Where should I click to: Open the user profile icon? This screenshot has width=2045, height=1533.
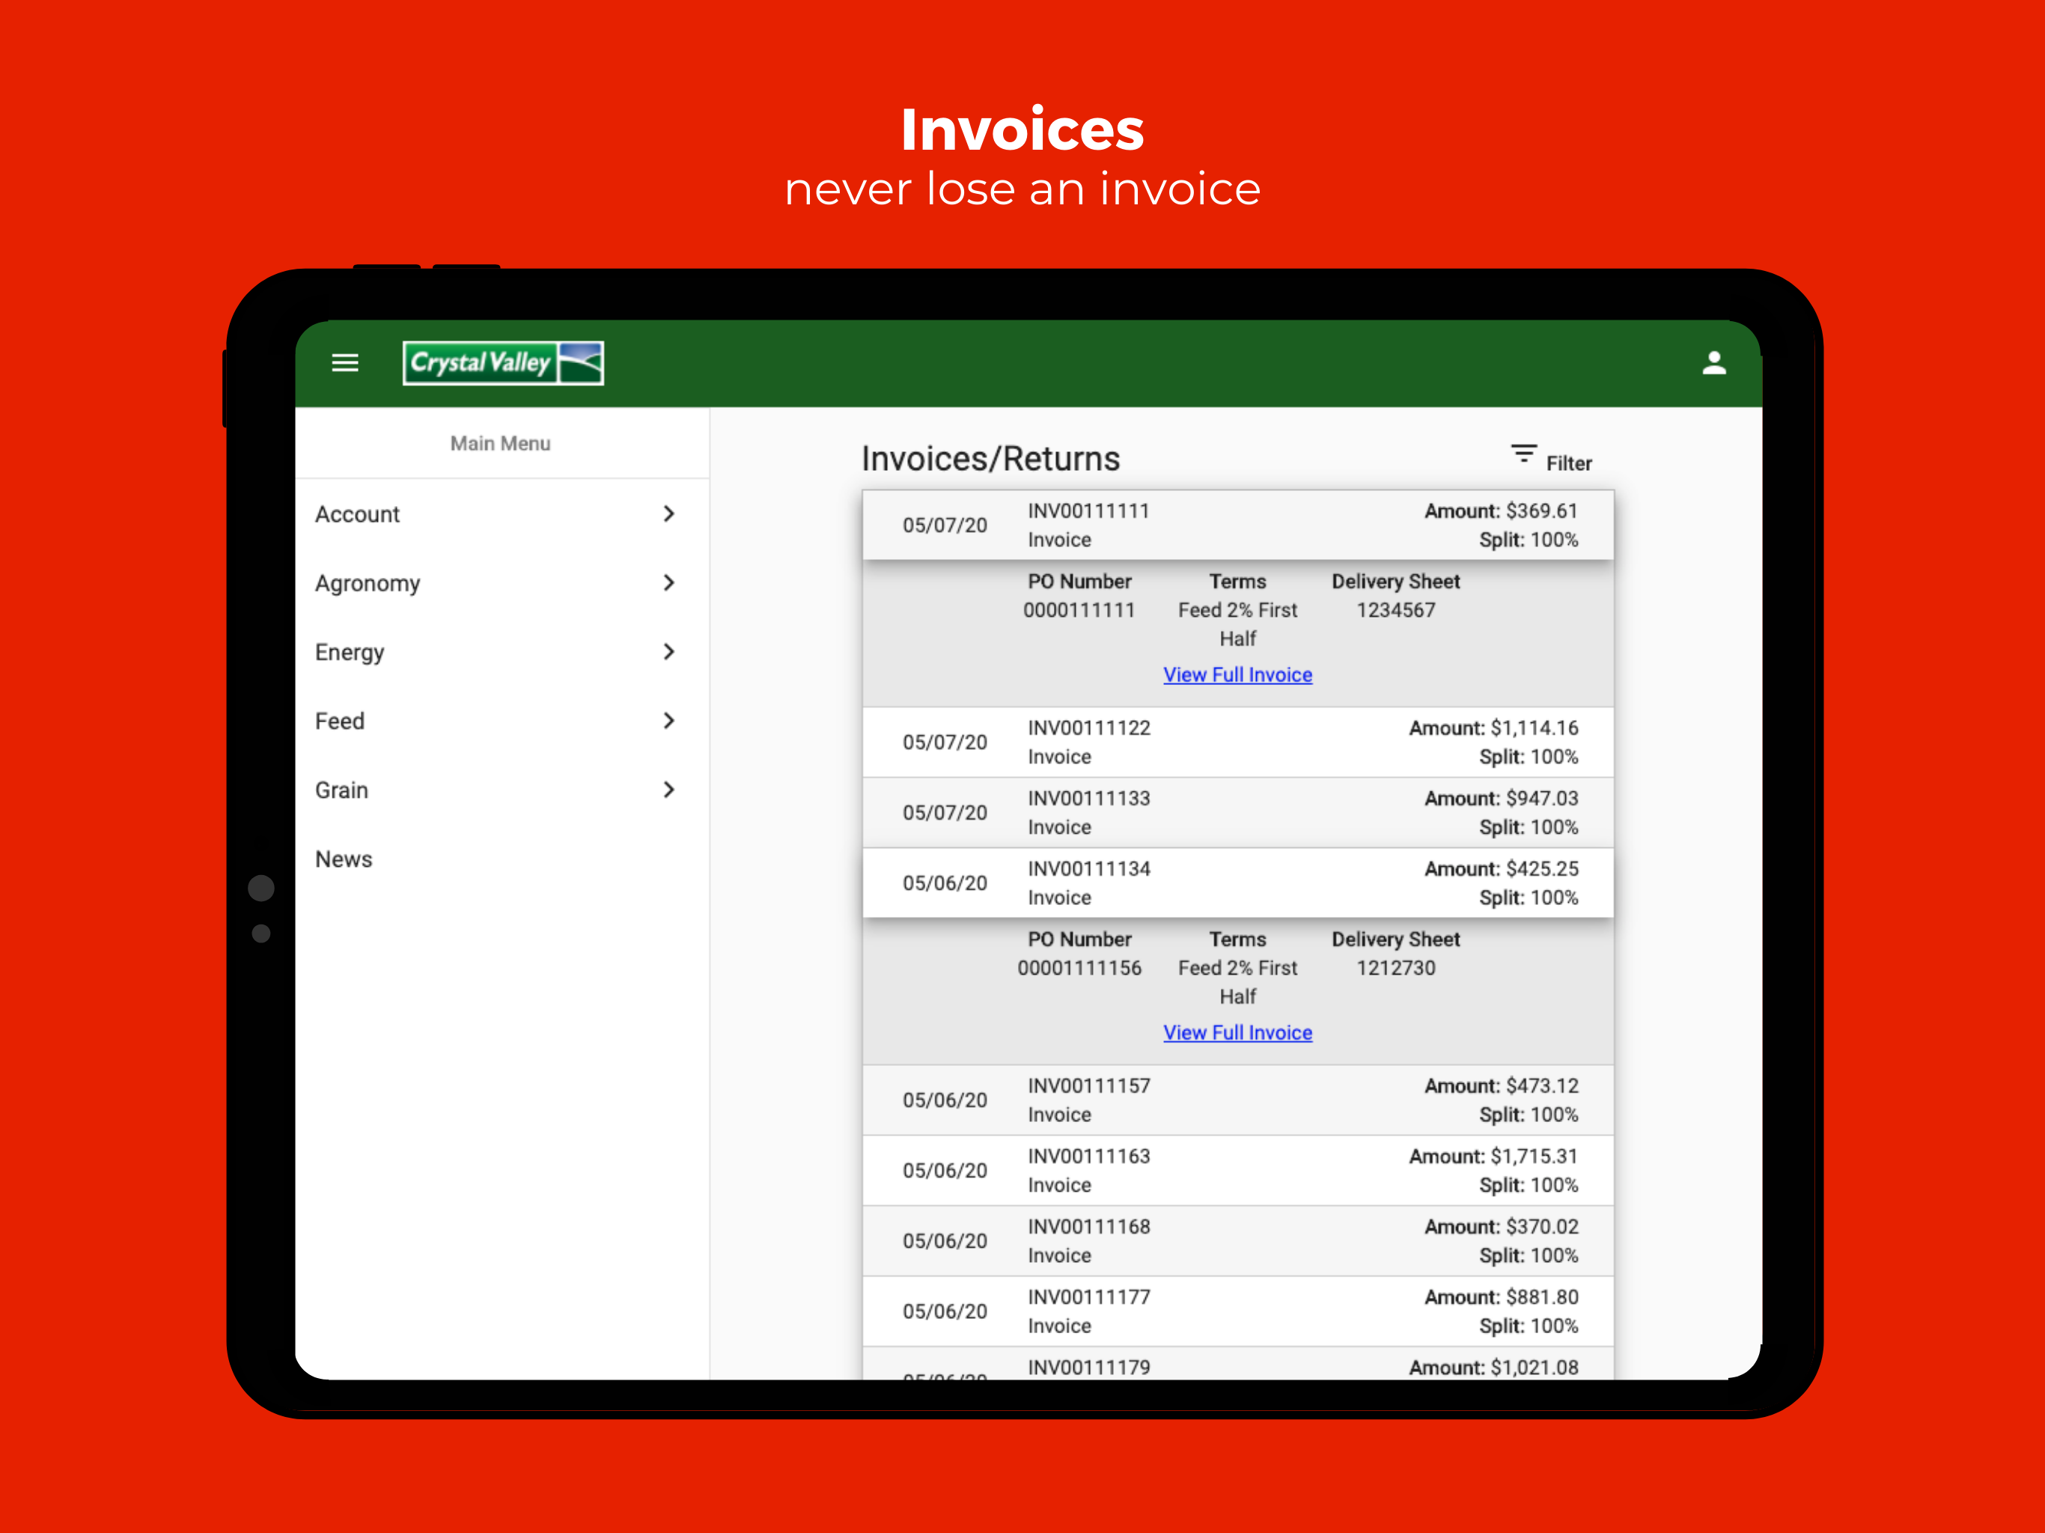coord(1714,362)
